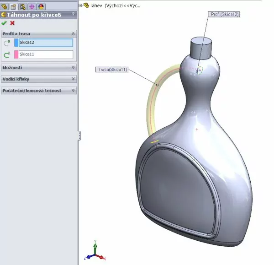Open the ConfigurationManager tab icon

pos(23,5)
